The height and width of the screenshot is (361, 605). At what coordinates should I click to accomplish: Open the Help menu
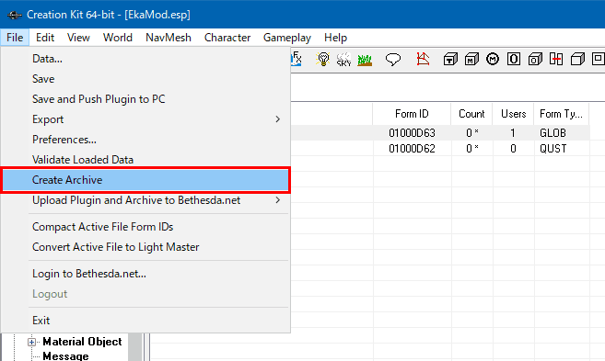pyautogui.click(x=335, y=38)
